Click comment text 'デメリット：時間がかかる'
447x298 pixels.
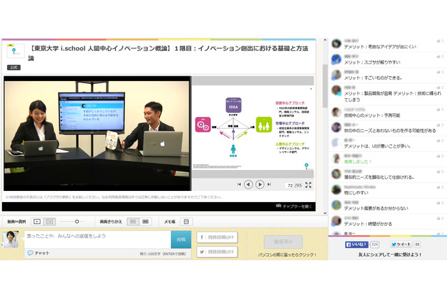tap(368, 224)
